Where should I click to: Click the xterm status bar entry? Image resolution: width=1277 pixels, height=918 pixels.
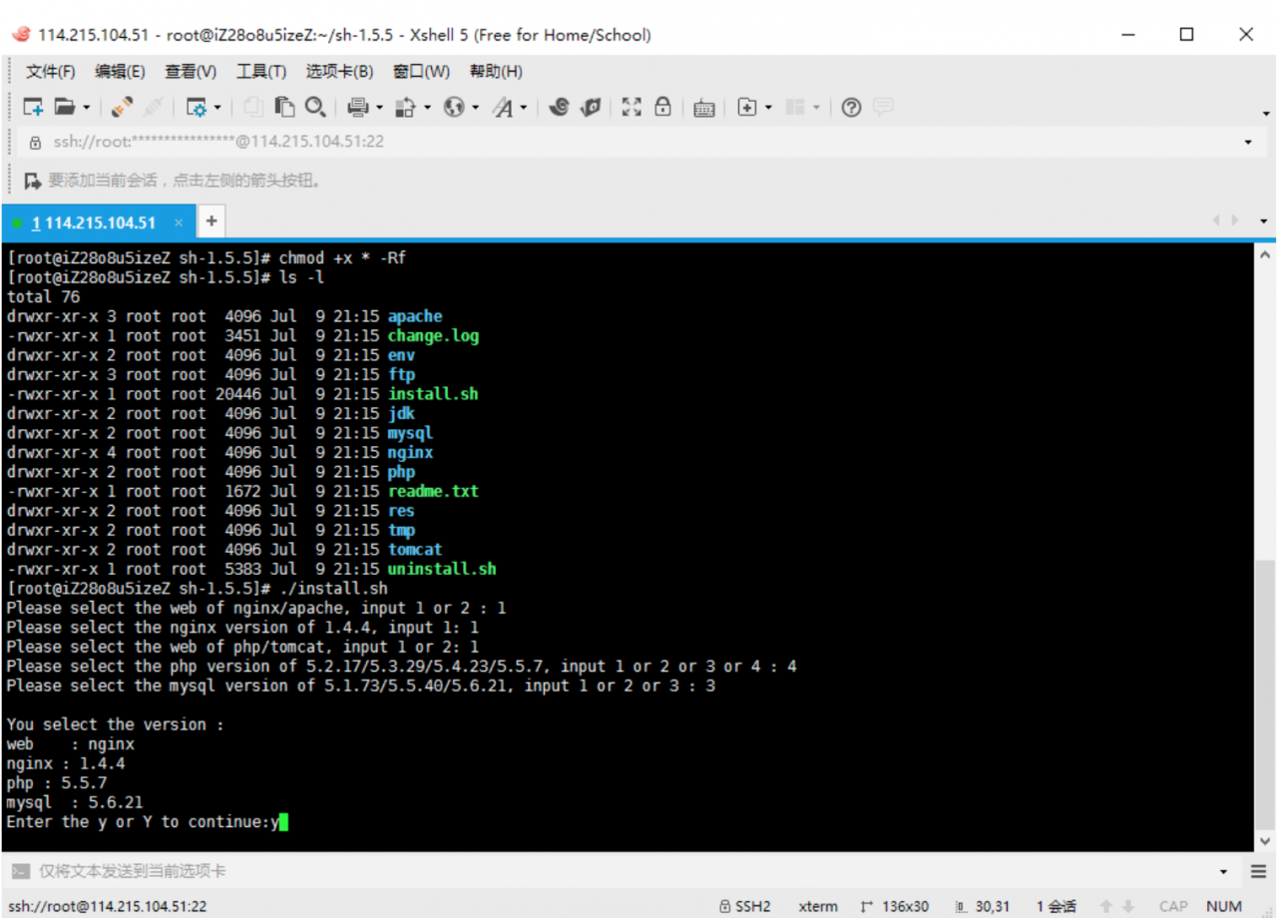(x=818, y=906)
